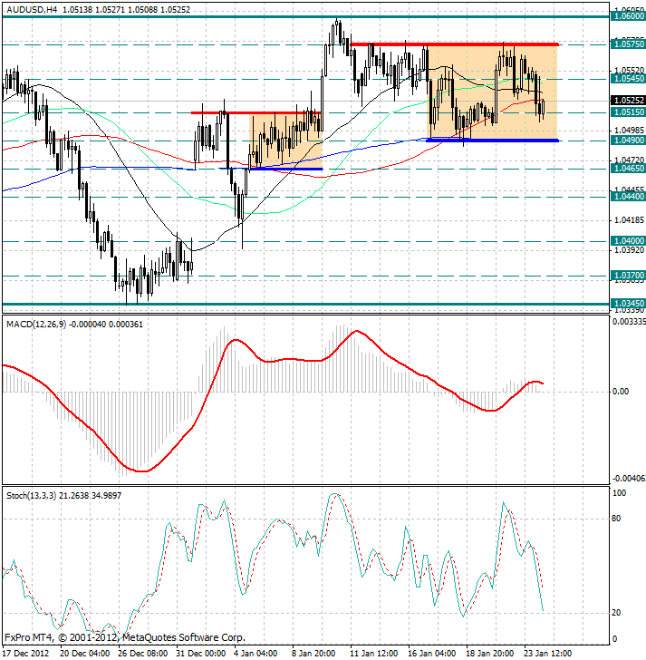Select the 1.05750 price level label

tap(628, 44)
